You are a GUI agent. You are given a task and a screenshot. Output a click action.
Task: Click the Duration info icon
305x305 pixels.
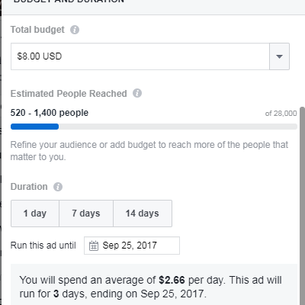click(58, 187)
